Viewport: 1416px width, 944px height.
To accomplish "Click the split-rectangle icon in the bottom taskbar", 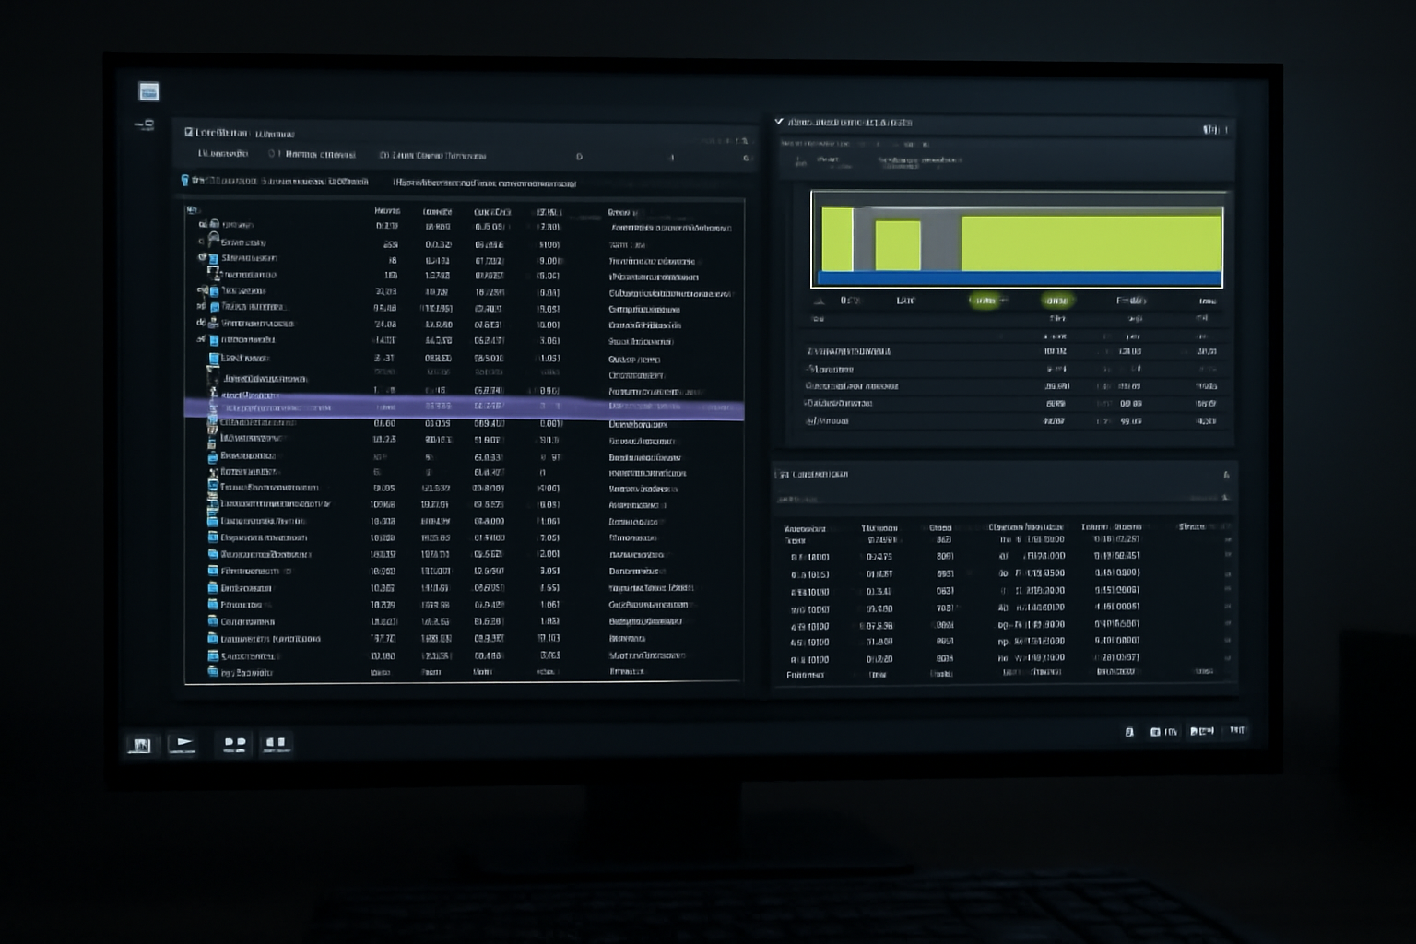I will 276,742.
